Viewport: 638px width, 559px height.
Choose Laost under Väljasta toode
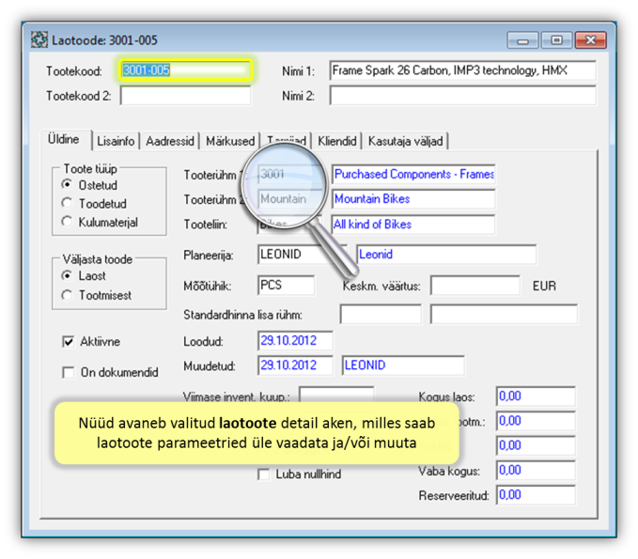67,275
